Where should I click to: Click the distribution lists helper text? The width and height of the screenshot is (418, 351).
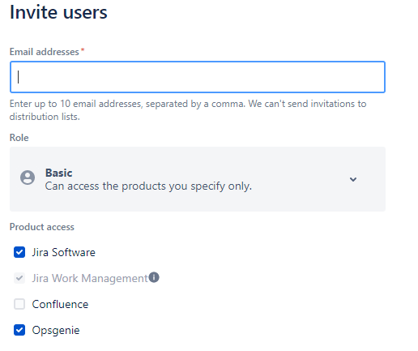click(45, 117)
